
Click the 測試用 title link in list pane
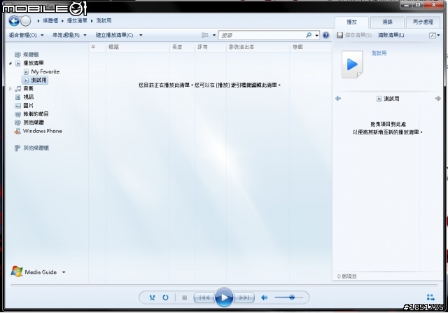click(x=379, y=53)
